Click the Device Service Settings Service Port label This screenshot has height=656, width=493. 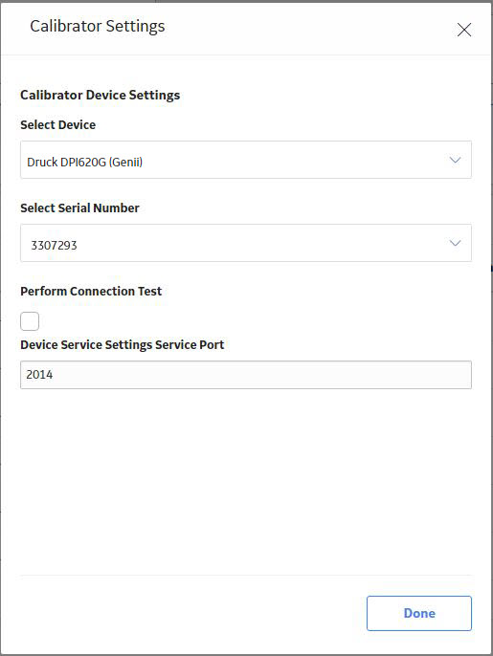pyautogui.click(x=123, y=344)
